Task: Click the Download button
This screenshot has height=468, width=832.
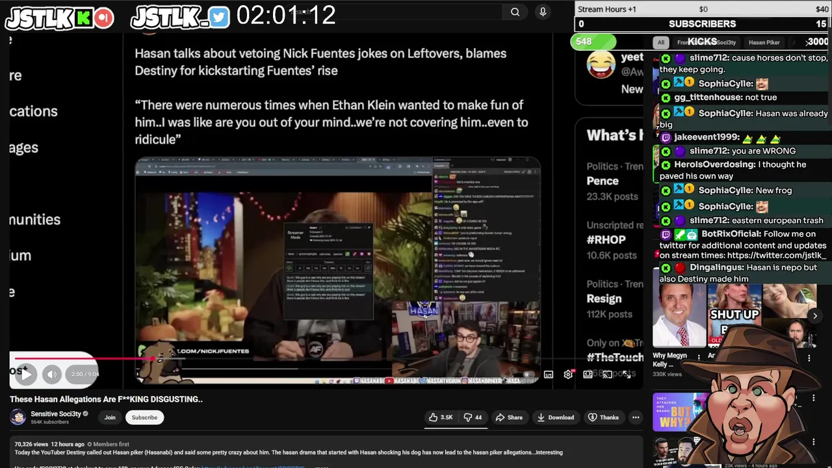Action: (x=555, y=417)
